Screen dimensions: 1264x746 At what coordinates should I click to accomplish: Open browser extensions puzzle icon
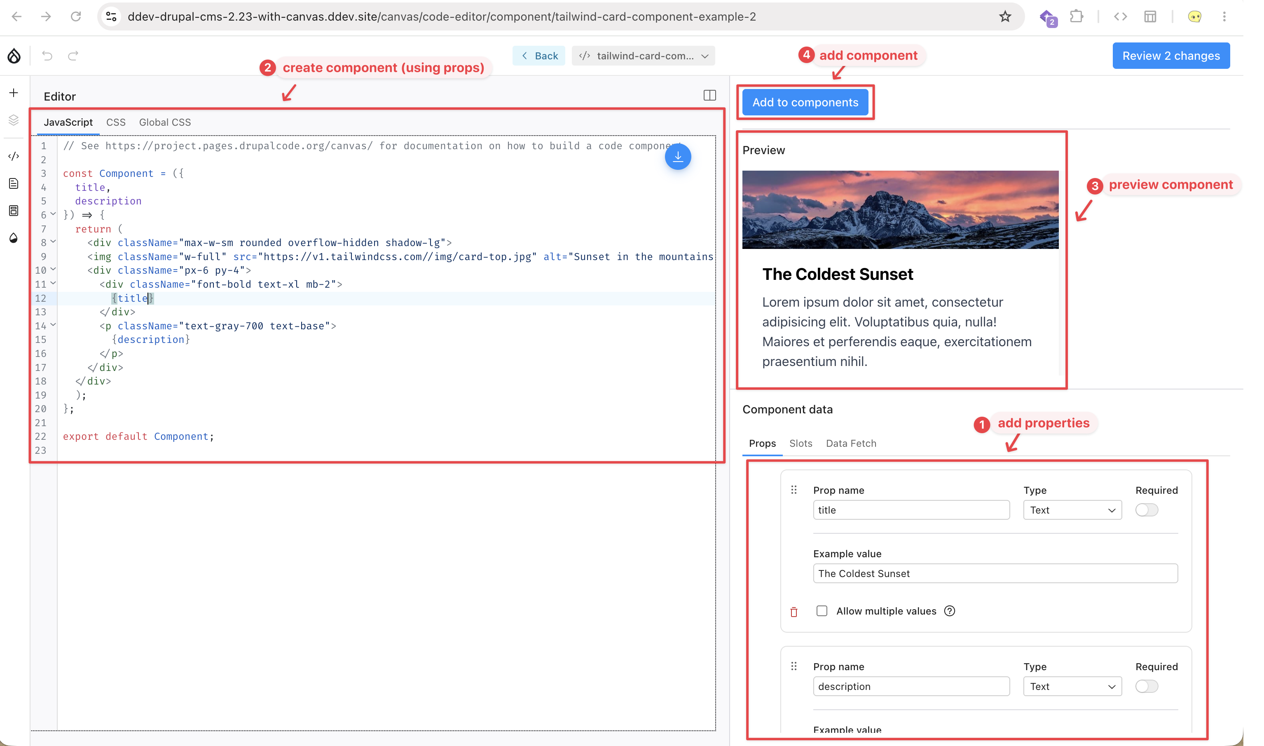[x=1076, y=16]
